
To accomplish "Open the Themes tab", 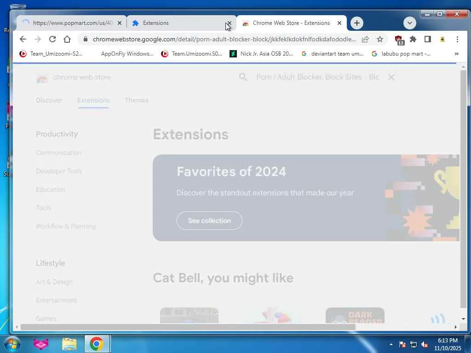I will click(137, 100).
